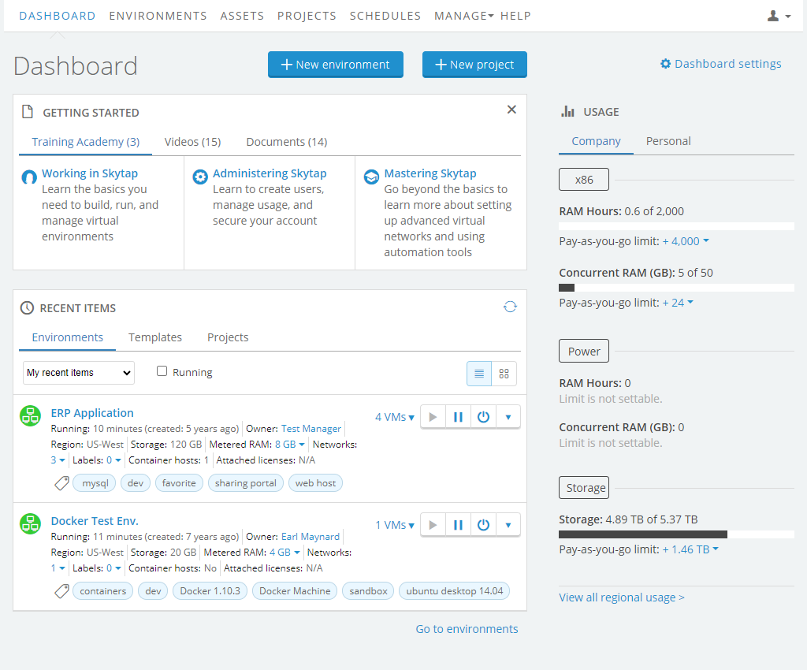Click the Docker Machine tag
This screenshot has height=670, width=807.
click(x=295, y=591)
